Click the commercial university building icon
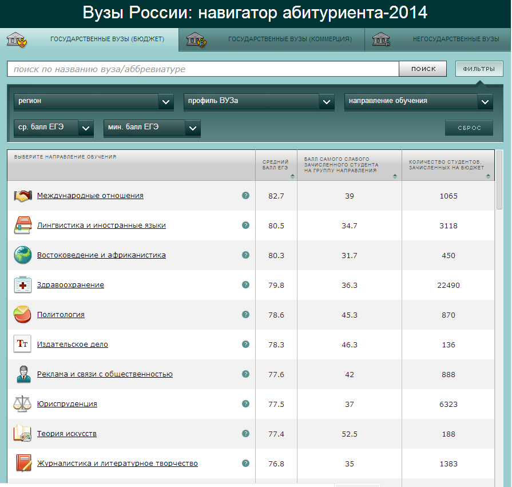Viewport: 512px width, 487px height. coord(196,39)
